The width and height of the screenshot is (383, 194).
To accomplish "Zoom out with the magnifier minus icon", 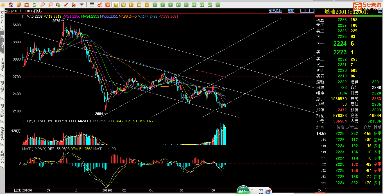I will pyautogui.click(x=51, y=5).
